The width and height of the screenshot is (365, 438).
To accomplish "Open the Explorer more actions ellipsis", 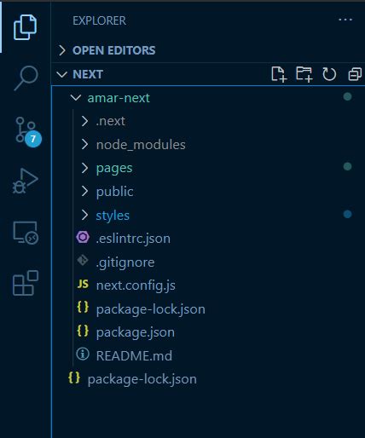I will (345, 20).
